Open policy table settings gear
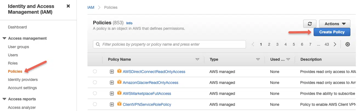 tap(348, 44)
